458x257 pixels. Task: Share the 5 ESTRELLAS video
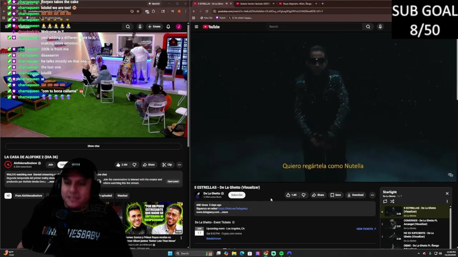point(318,195)
